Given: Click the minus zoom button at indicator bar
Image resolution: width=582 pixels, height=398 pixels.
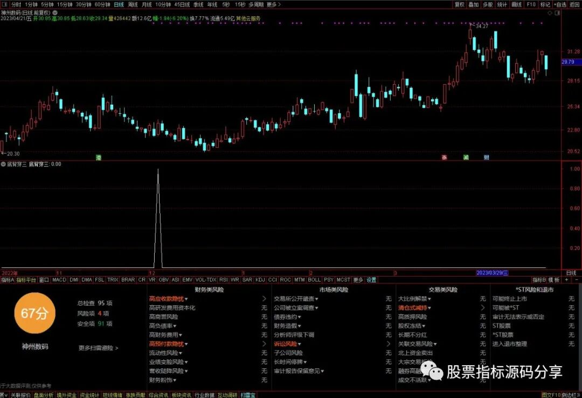Looking at the screenshot, I should point(577,279).
